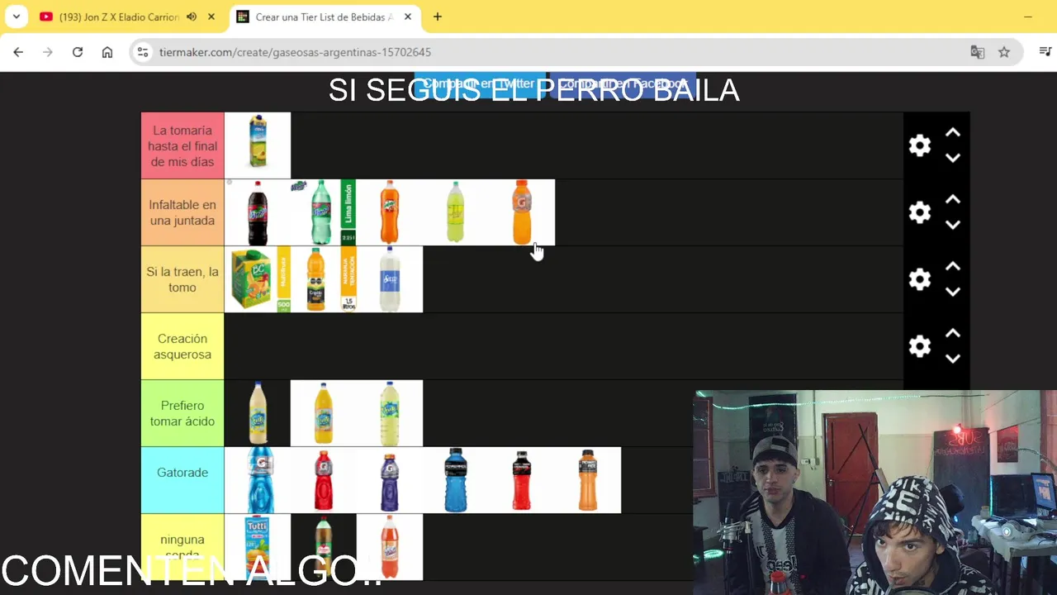Go back to the previous page
This screenshot has width=1057, height=595.
pos(18,52)
